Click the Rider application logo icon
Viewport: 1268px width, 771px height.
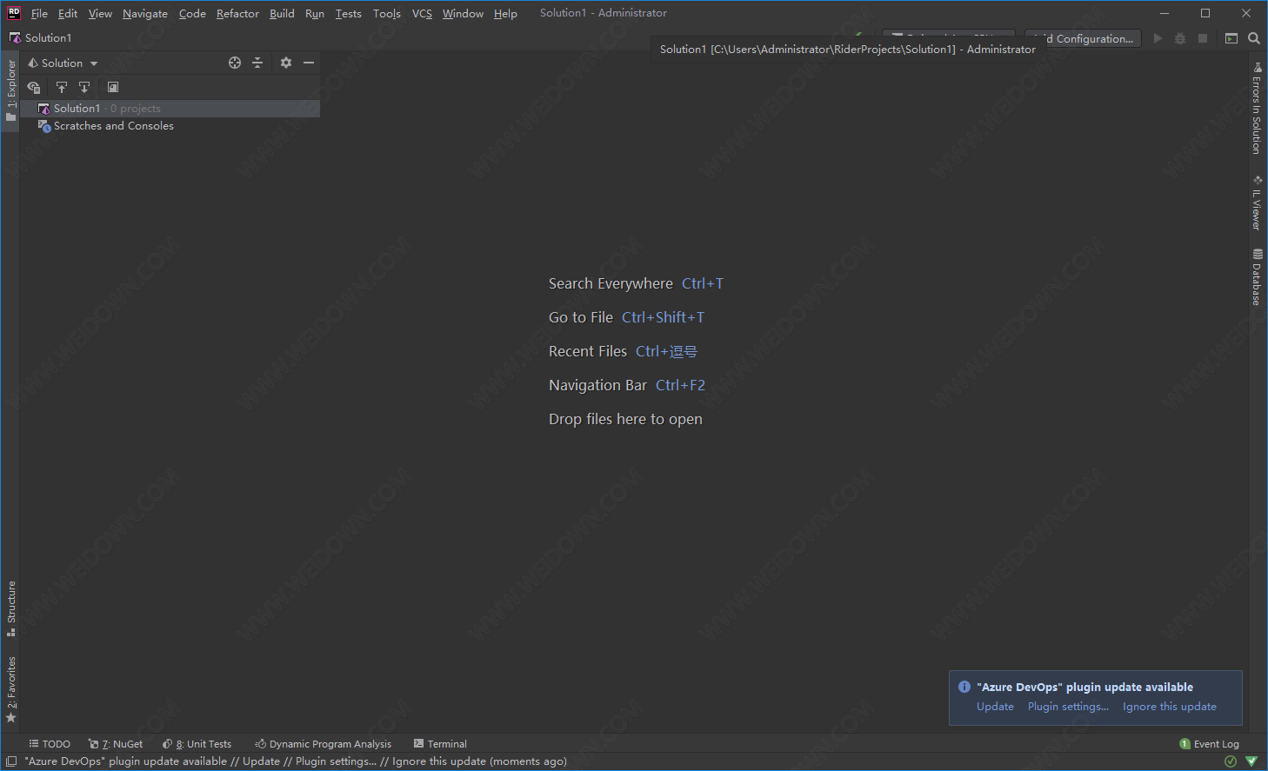[x=14, y=13]
